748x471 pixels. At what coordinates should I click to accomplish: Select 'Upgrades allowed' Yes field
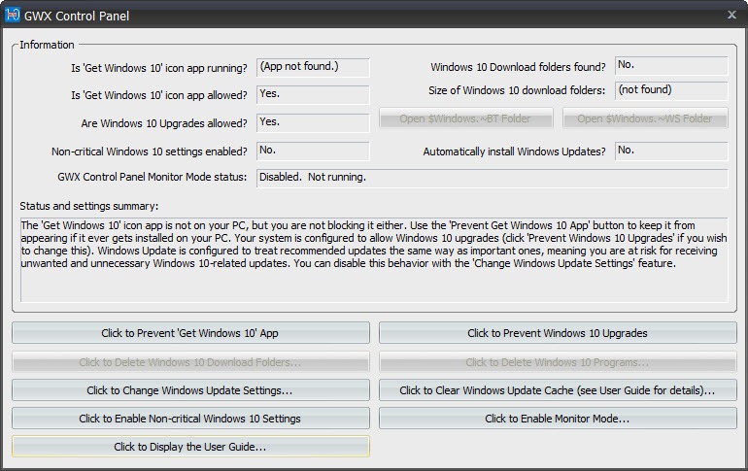pos(313,122)
